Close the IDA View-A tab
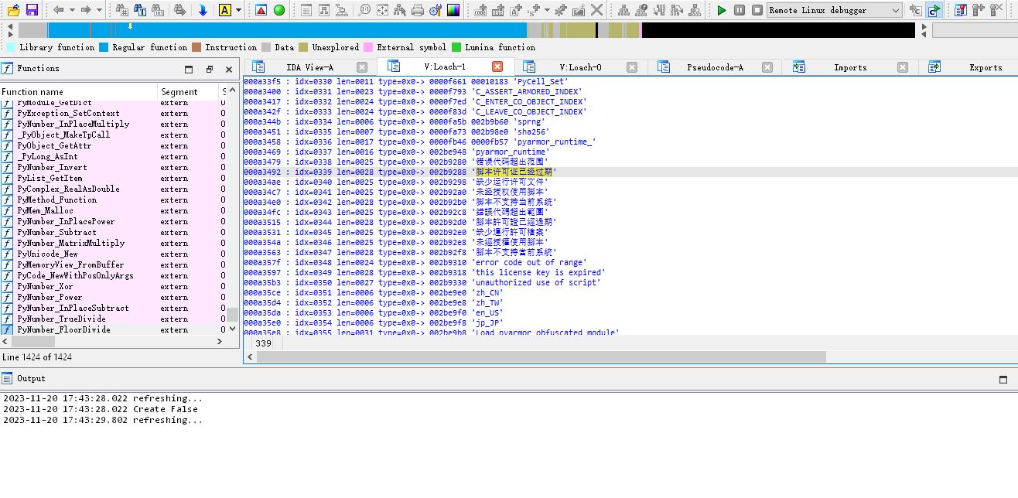The width and height of the screenshot is (1018, 498). coord(362,67)
